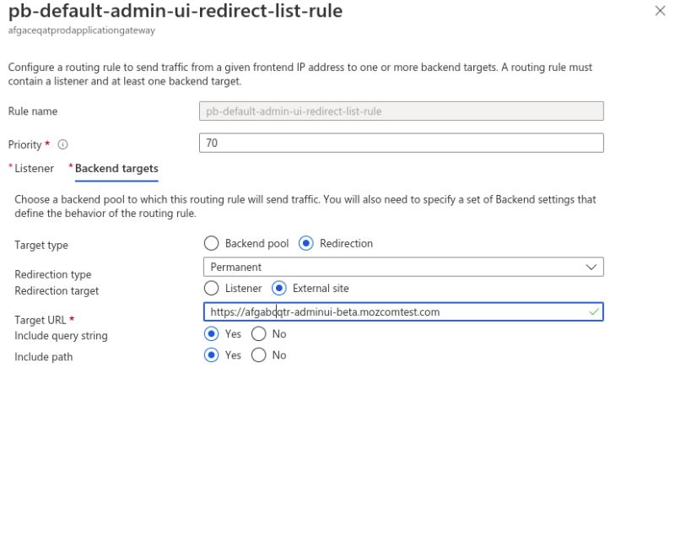Set Include path to No
Viewport: 675px width, 536px height.
[259, 355]
